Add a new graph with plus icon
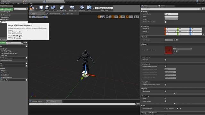Screen dimensions: 205x115 [26, 46]
